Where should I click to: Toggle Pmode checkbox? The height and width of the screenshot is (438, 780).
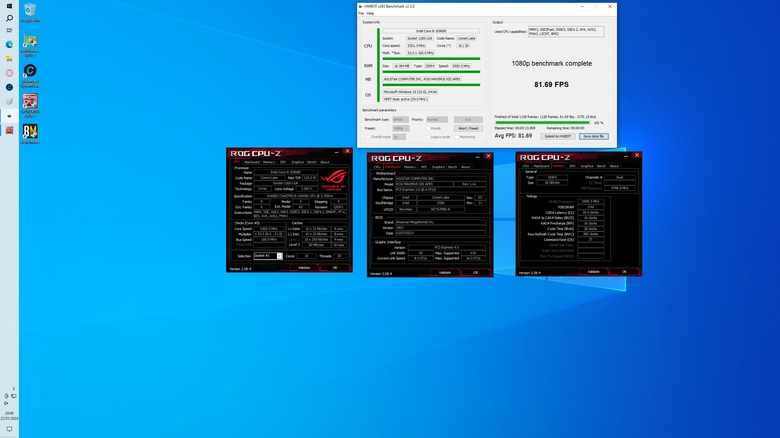coord(428,128)
